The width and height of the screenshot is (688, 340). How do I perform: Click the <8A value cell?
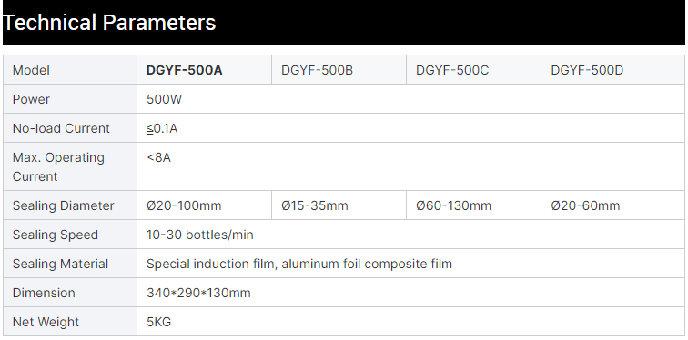(x=410, y=166)
